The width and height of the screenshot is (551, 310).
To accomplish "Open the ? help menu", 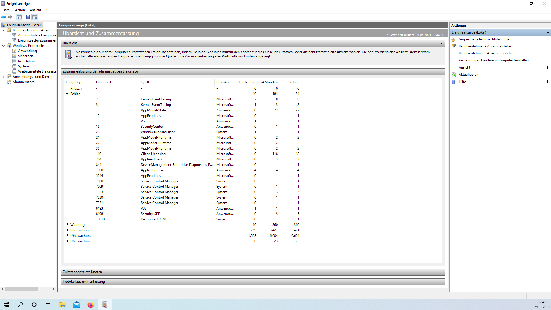I will pyautogui.click(x=46, y=10).
